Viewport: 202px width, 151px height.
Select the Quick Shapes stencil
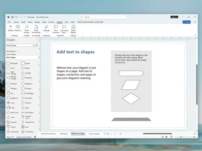coord(11,54)
